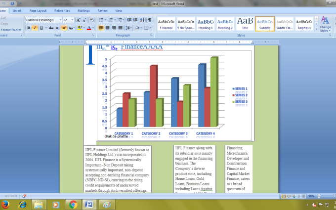Apply strikethrough formatting
This screenshot has height=210, width=336.
pos(51,28)
